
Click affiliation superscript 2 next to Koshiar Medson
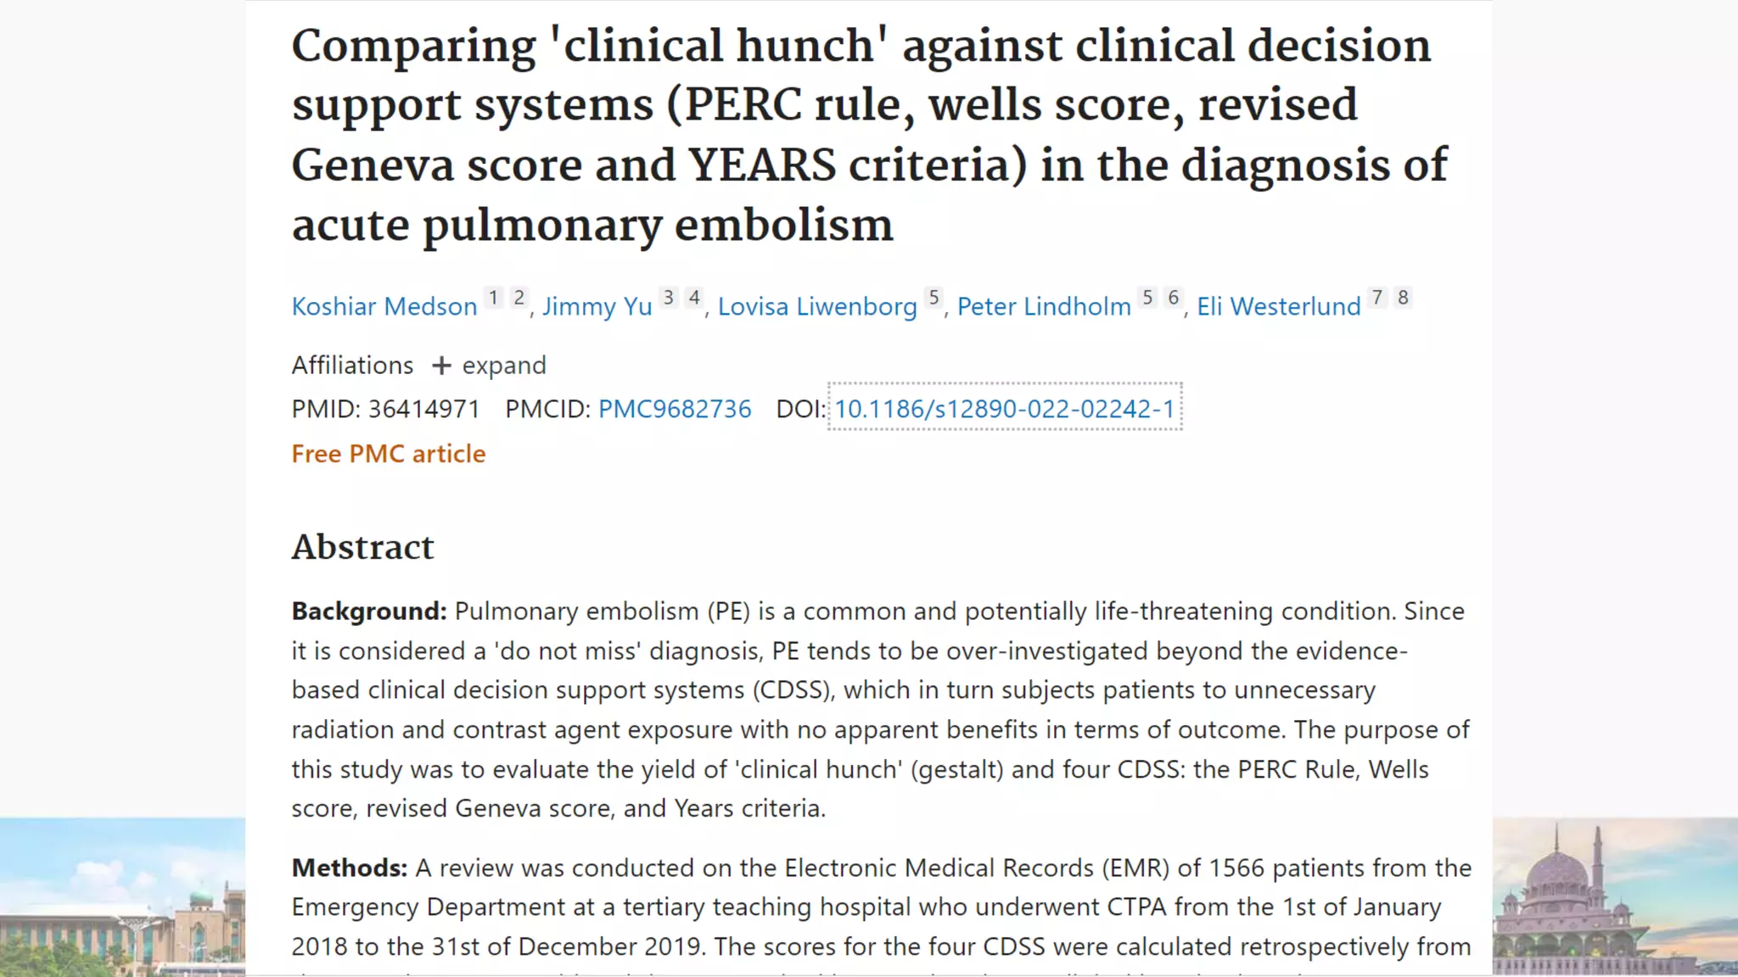tap(519, 298)
